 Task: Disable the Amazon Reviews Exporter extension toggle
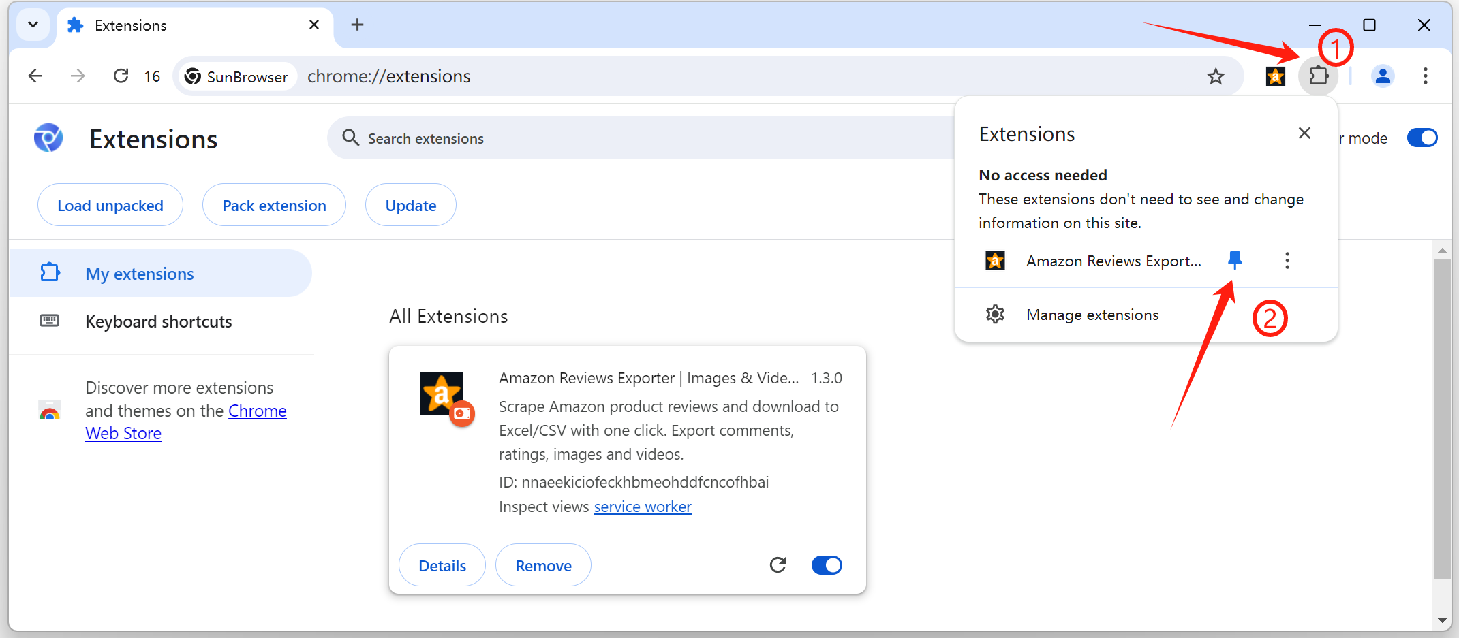click(x=826, y=565)
